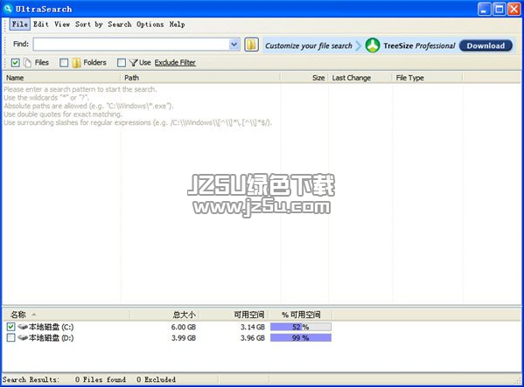Open the Search menu
This screenshot has height=388, width=524.
coord(120,24)
